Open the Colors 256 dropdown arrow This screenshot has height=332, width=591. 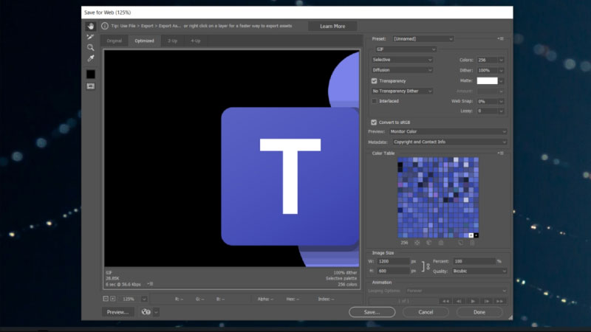[x=501, y=60]
